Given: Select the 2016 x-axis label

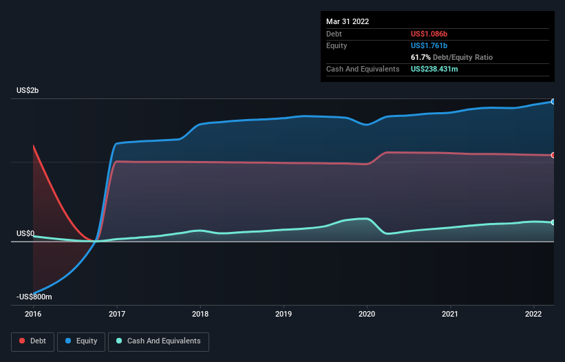Looking at the screenshot, I should [33, 314].
